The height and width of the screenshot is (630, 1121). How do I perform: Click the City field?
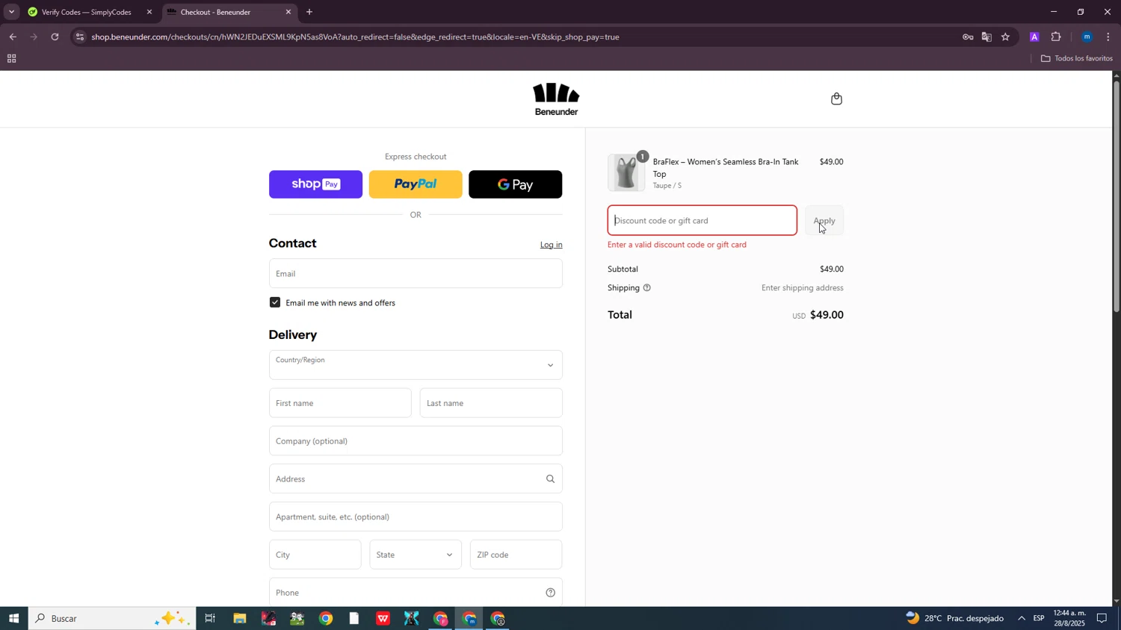pyautogui.click(x=315, y=555)
